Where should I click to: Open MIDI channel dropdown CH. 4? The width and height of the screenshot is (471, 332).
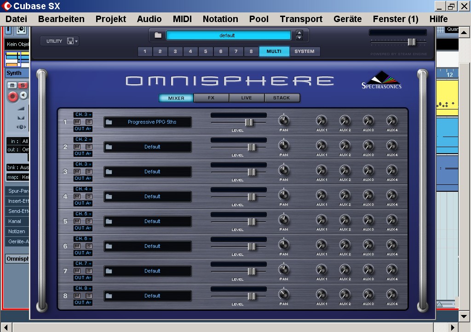83,189
